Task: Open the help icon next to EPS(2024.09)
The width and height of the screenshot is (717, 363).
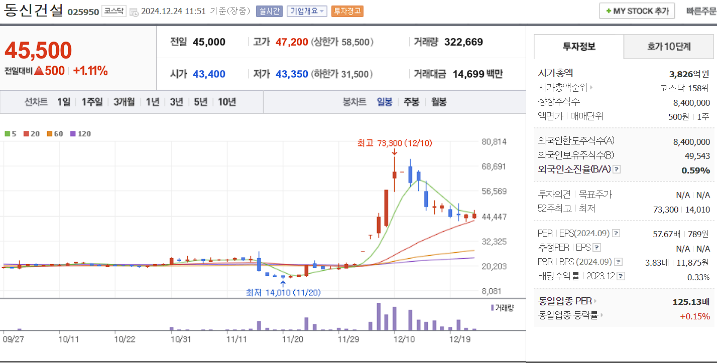Action: coord(616,233)
